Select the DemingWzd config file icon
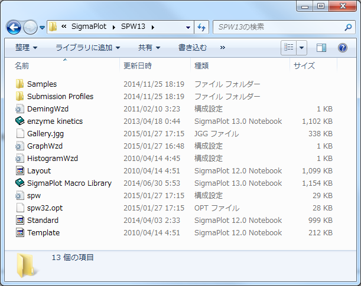Viewport: 361px width, 286px height. (20, 109)
